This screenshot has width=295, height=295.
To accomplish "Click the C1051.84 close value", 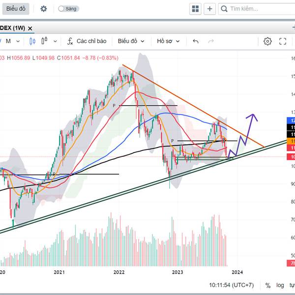I will coord(68,58).
